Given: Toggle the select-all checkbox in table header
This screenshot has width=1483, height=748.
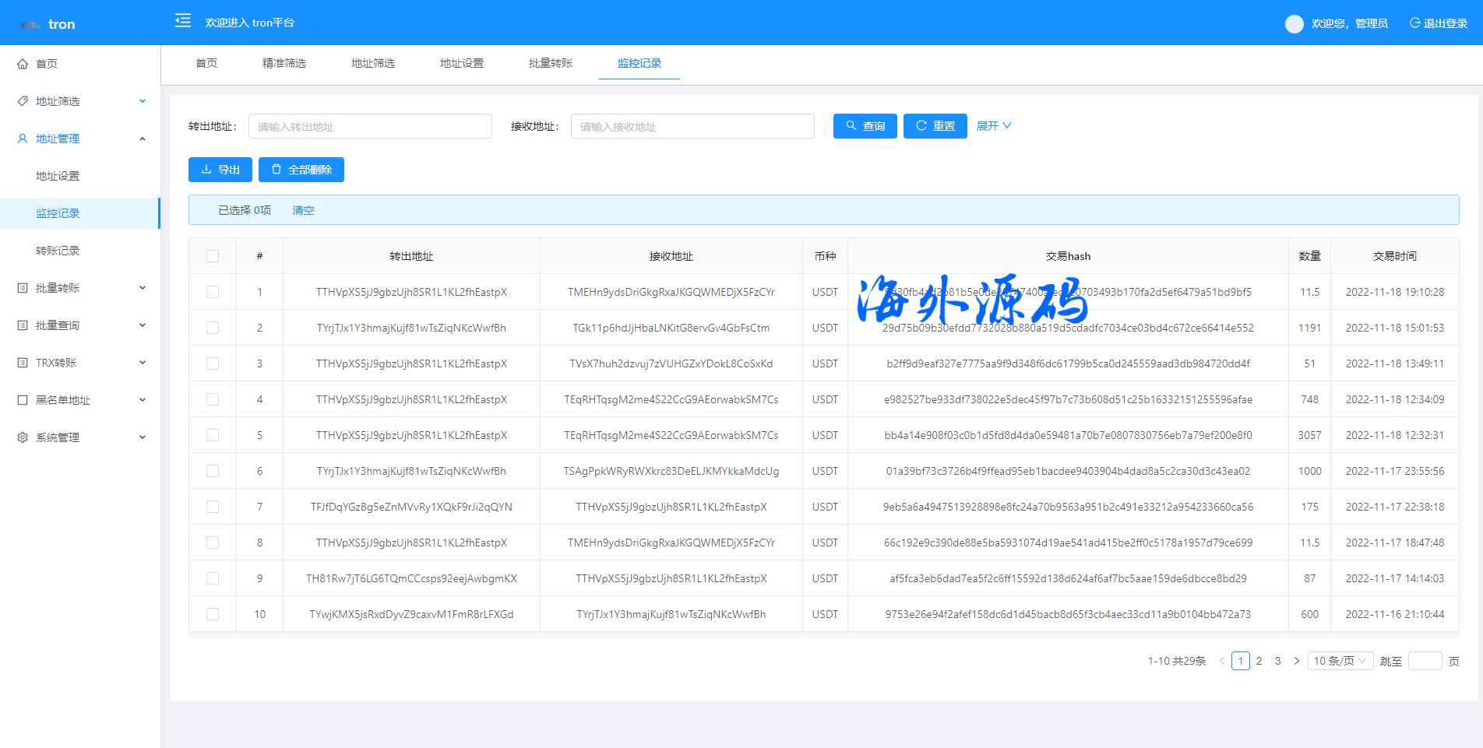Looking at the screenshot, I should coord(213,256).
